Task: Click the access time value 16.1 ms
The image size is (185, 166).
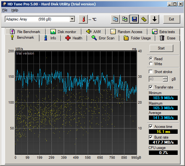Action: point(163,132)
